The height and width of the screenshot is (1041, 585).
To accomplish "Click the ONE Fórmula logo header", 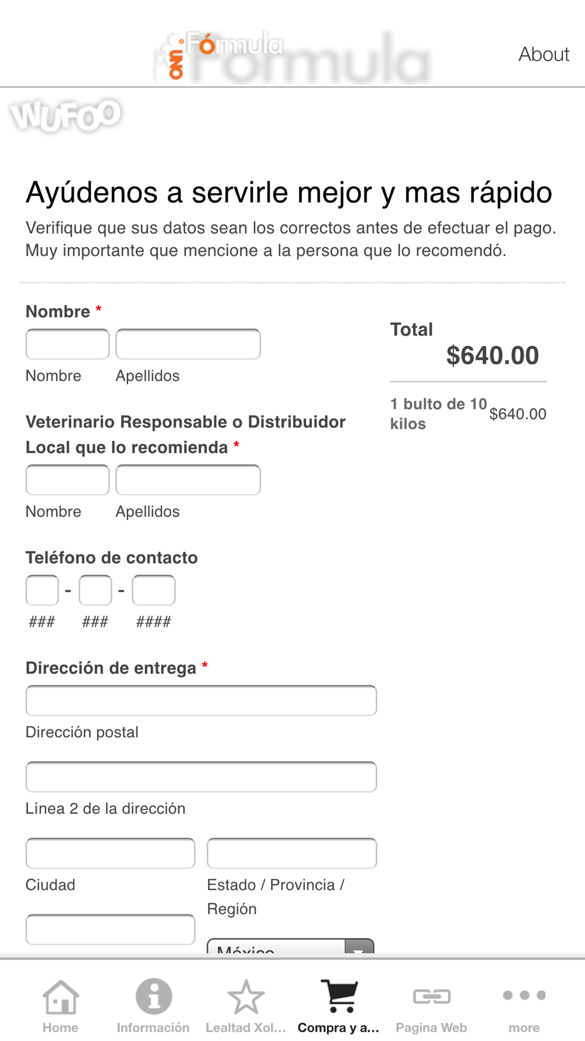I will (291, 56).
